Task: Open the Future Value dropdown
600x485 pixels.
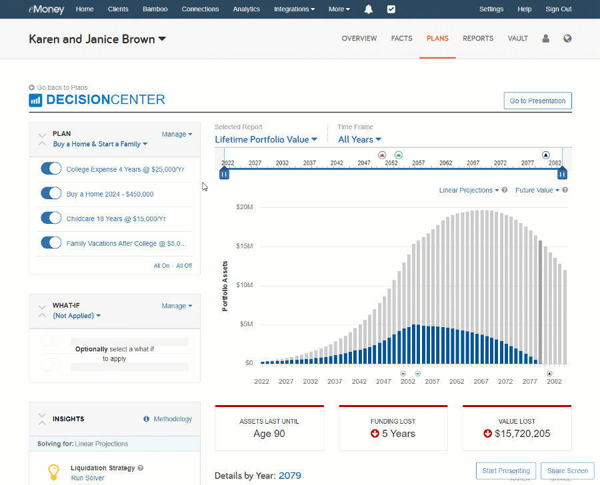Action: pos(537,190)
